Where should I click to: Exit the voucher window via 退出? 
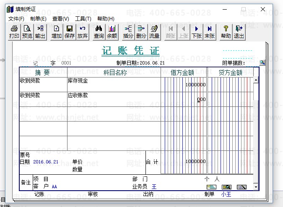click(239, 32)
